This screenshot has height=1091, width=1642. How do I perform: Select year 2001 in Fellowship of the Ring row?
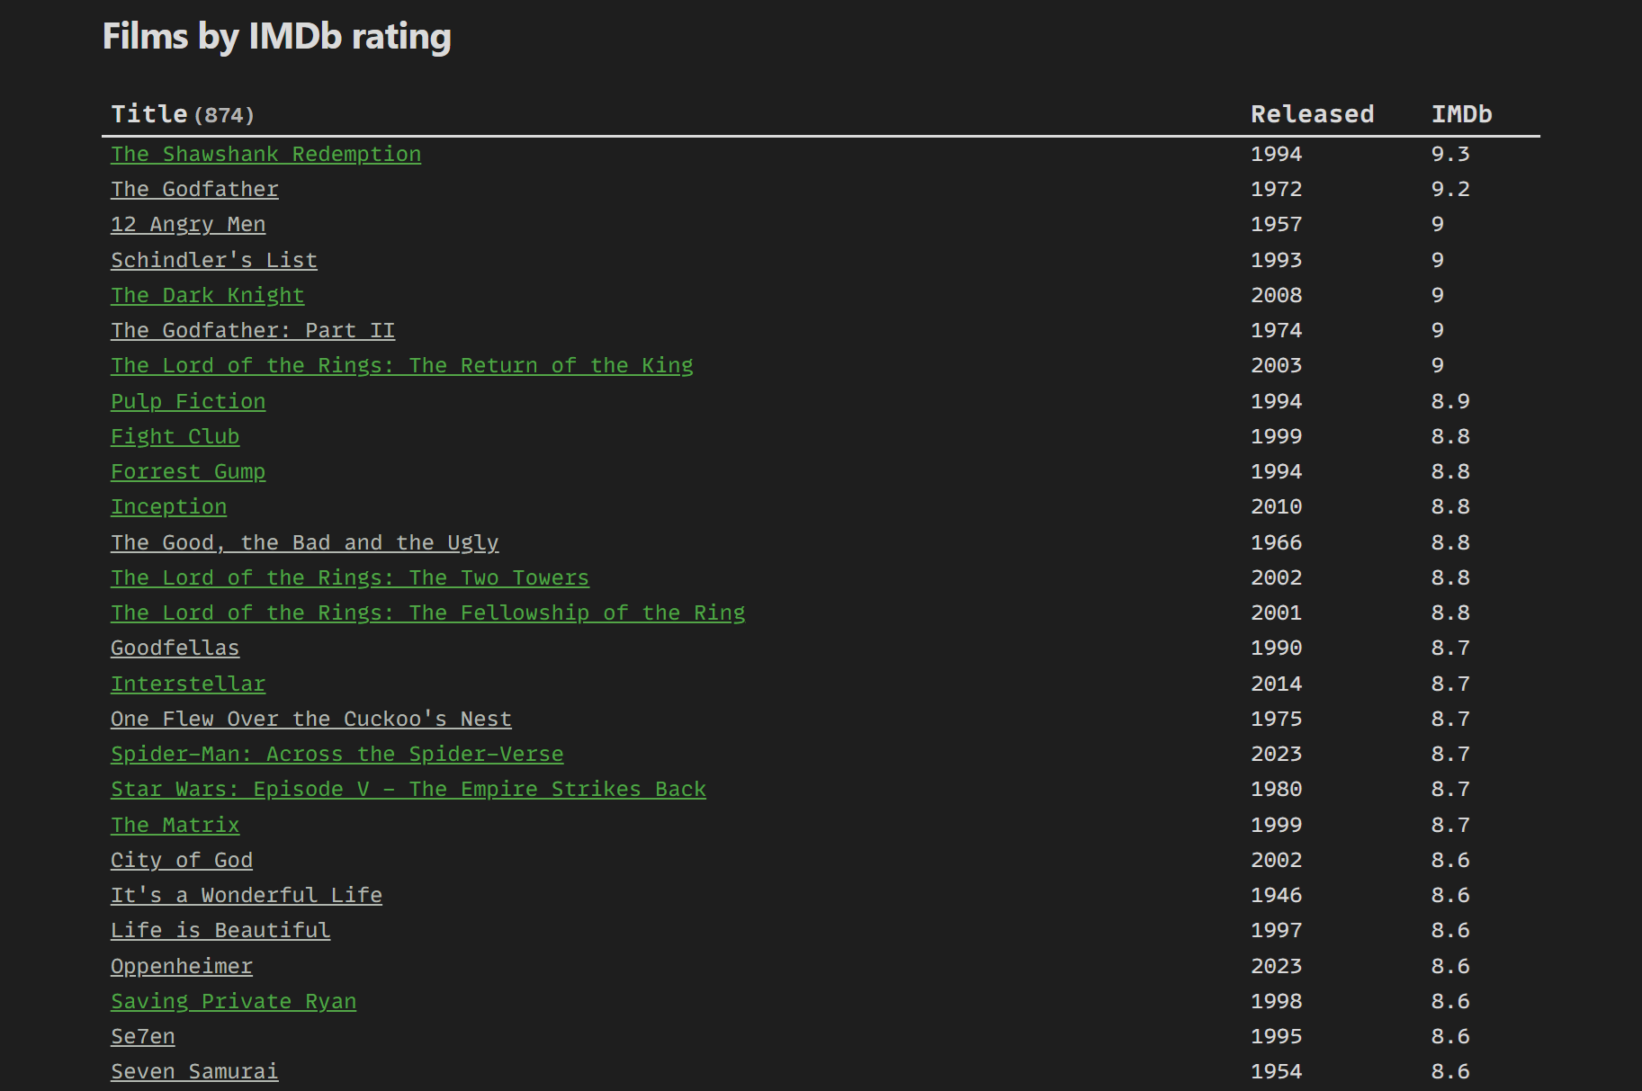coord(1277,613)
